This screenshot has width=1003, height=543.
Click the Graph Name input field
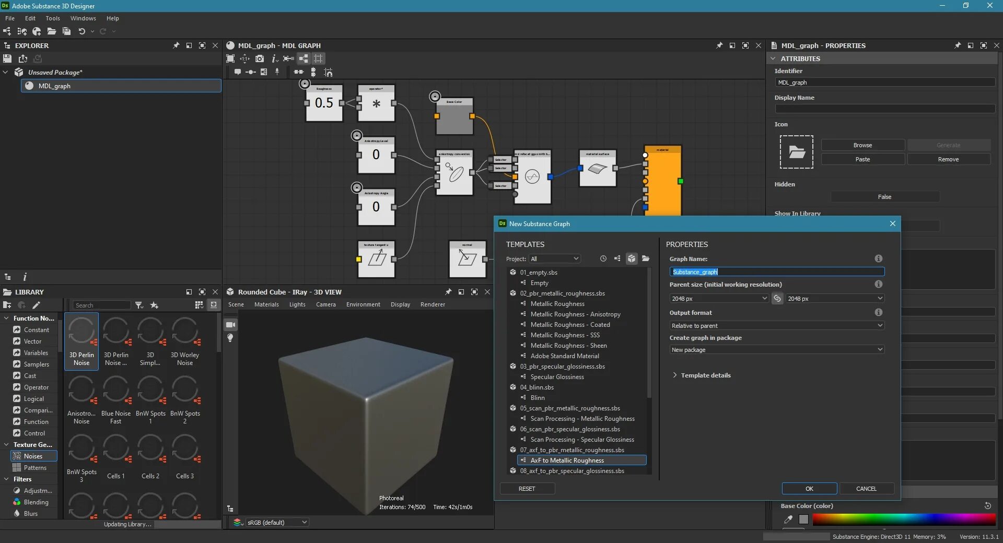777,271
